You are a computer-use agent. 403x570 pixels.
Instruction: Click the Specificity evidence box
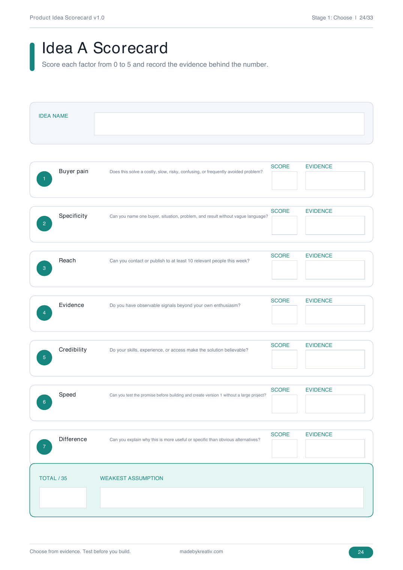[x=335, y=225]
